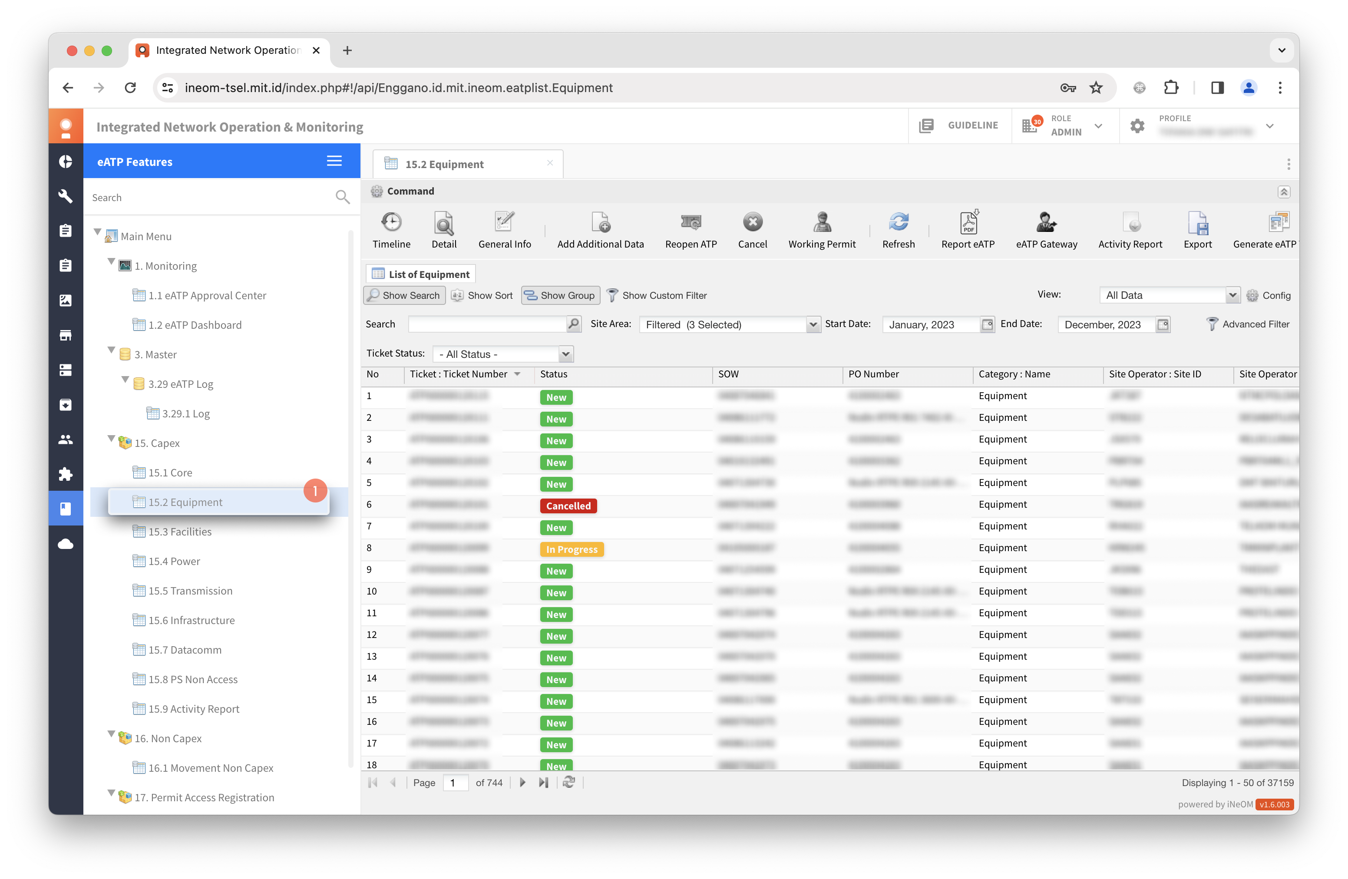Open 15.1 Core menu item
Viewport: 1348px width, 879px height.
170,473
